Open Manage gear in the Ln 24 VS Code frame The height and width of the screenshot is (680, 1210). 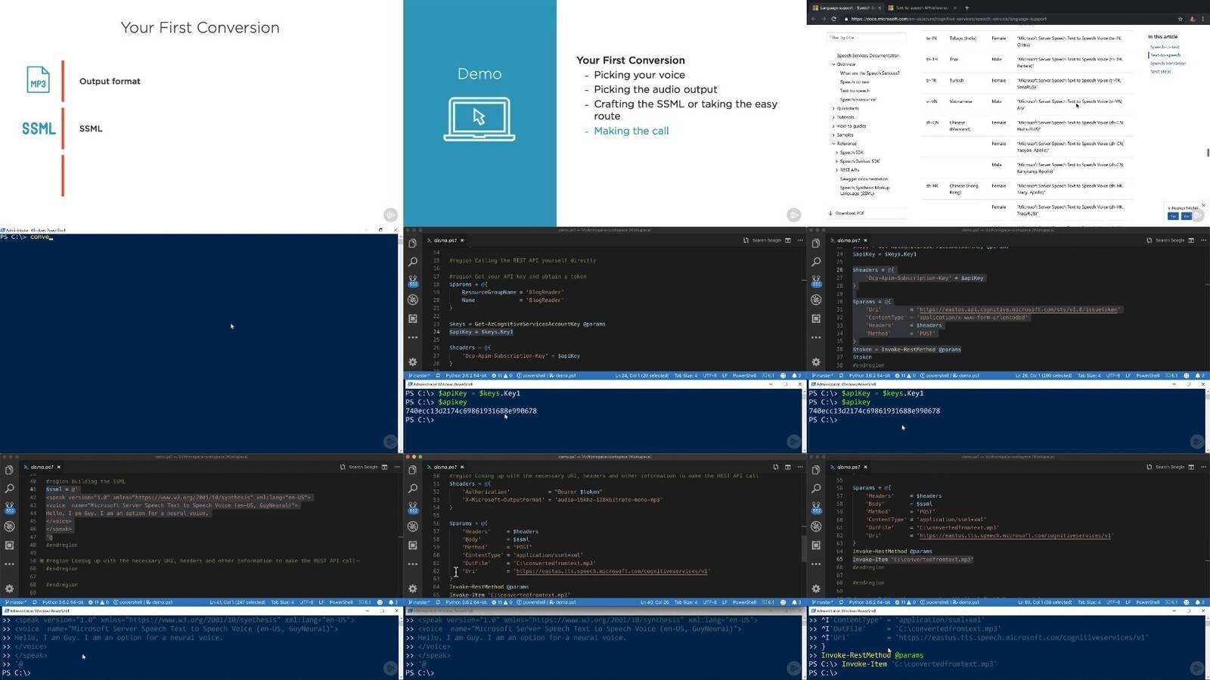pyautogui.click(x=412, y=362)
